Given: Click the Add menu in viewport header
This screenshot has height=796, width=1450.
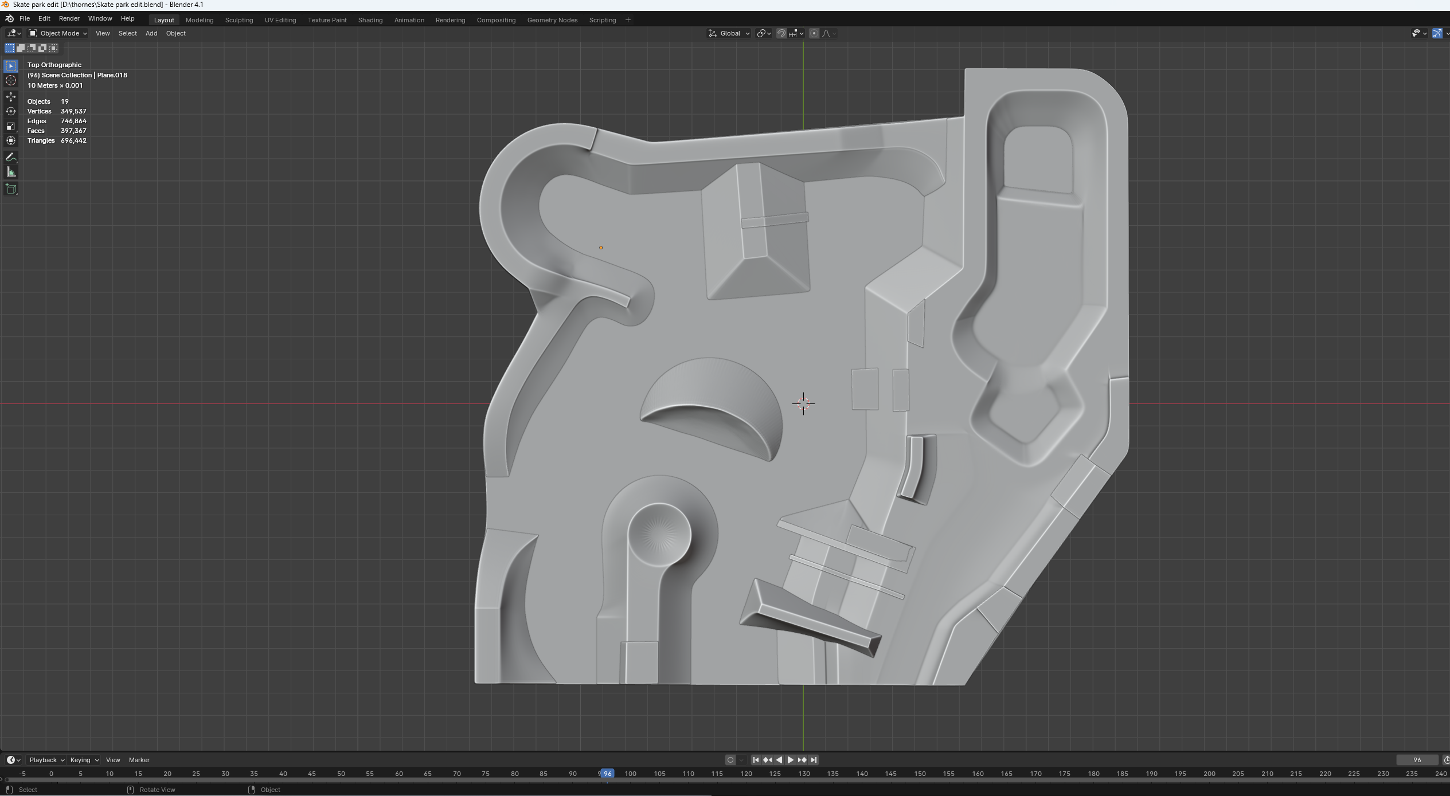Looking at the screenshot, I should point(151,33).
